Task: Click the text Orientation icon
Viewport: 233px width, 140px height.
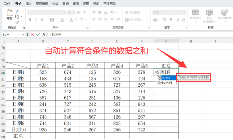Action: (113, 12)
